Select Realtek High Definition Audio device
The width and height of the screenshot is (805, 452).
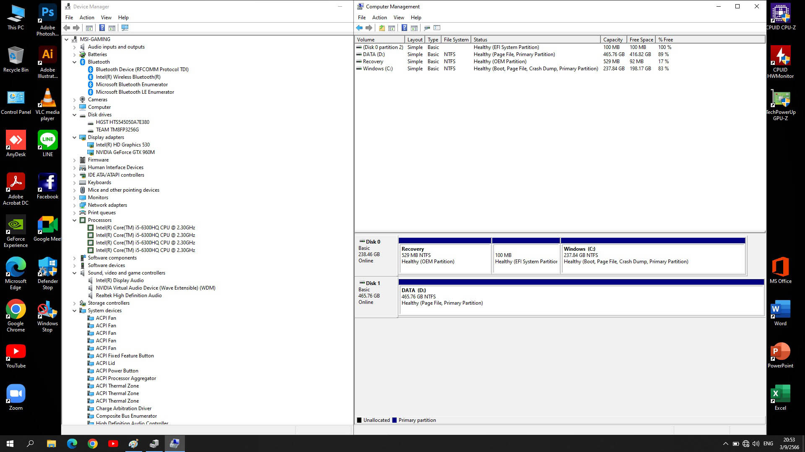129,295
